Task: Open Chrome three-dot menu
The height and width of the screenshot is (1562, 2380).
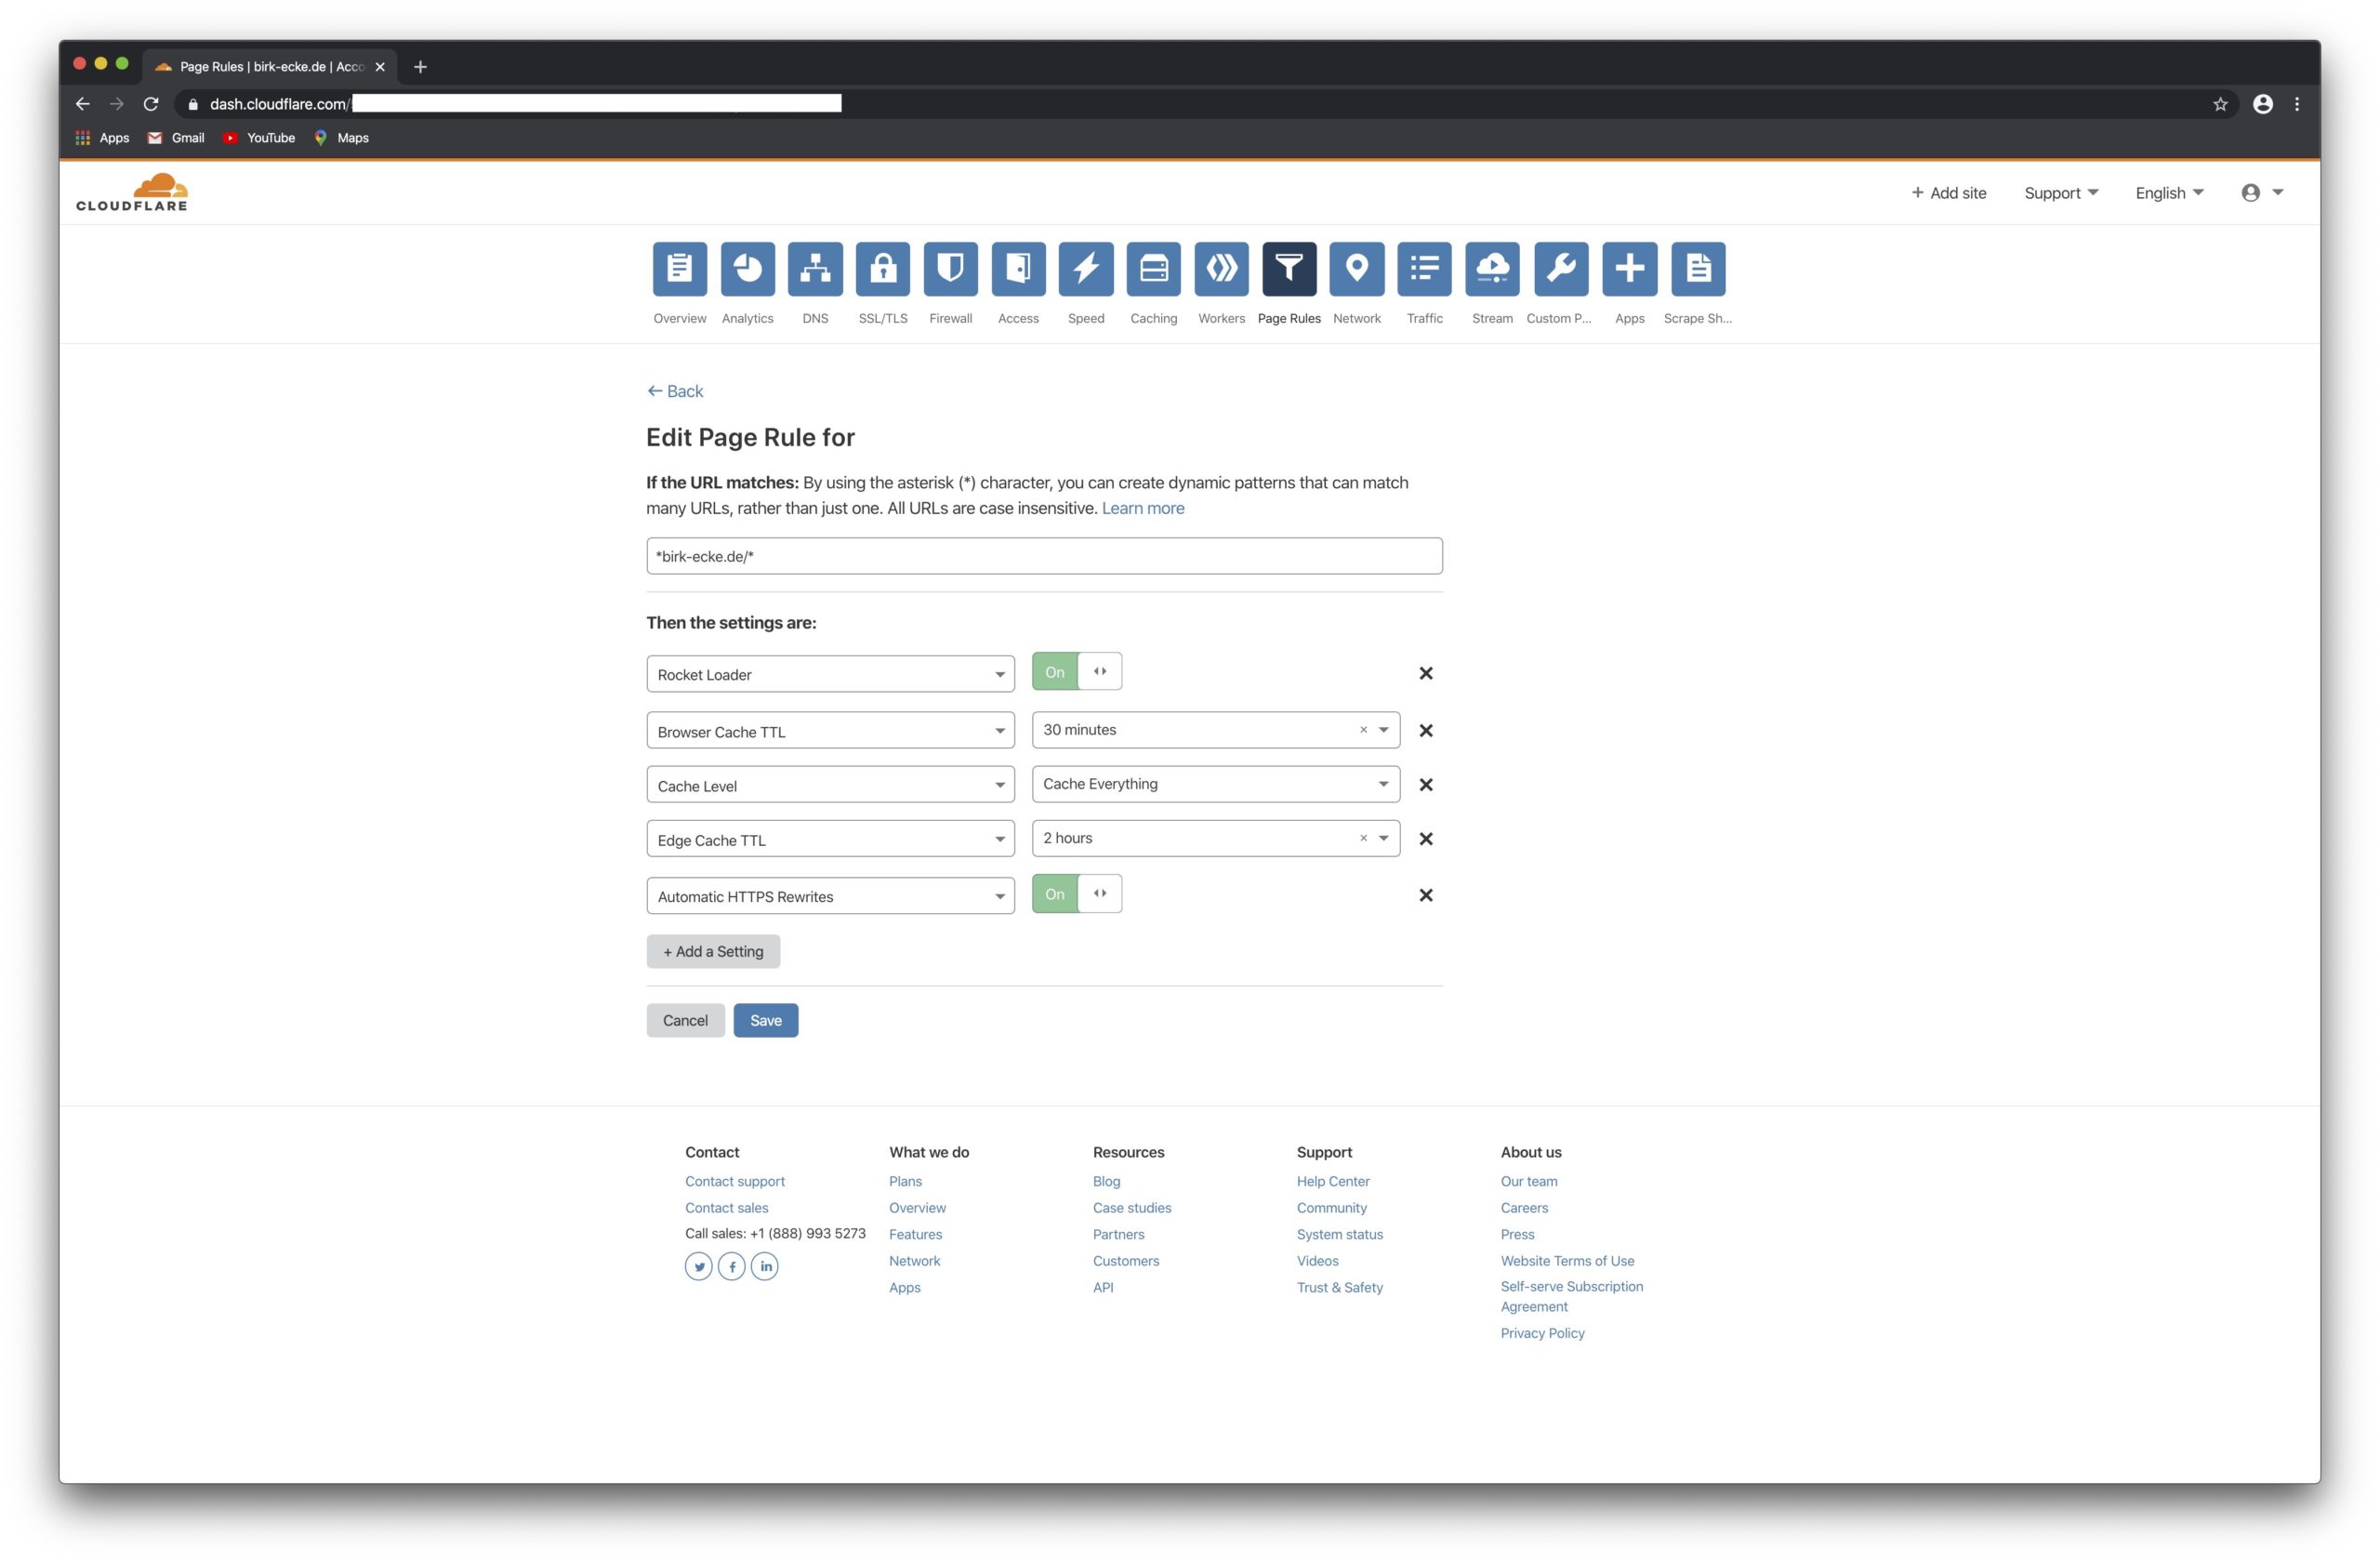Action: pos(2297,104)
